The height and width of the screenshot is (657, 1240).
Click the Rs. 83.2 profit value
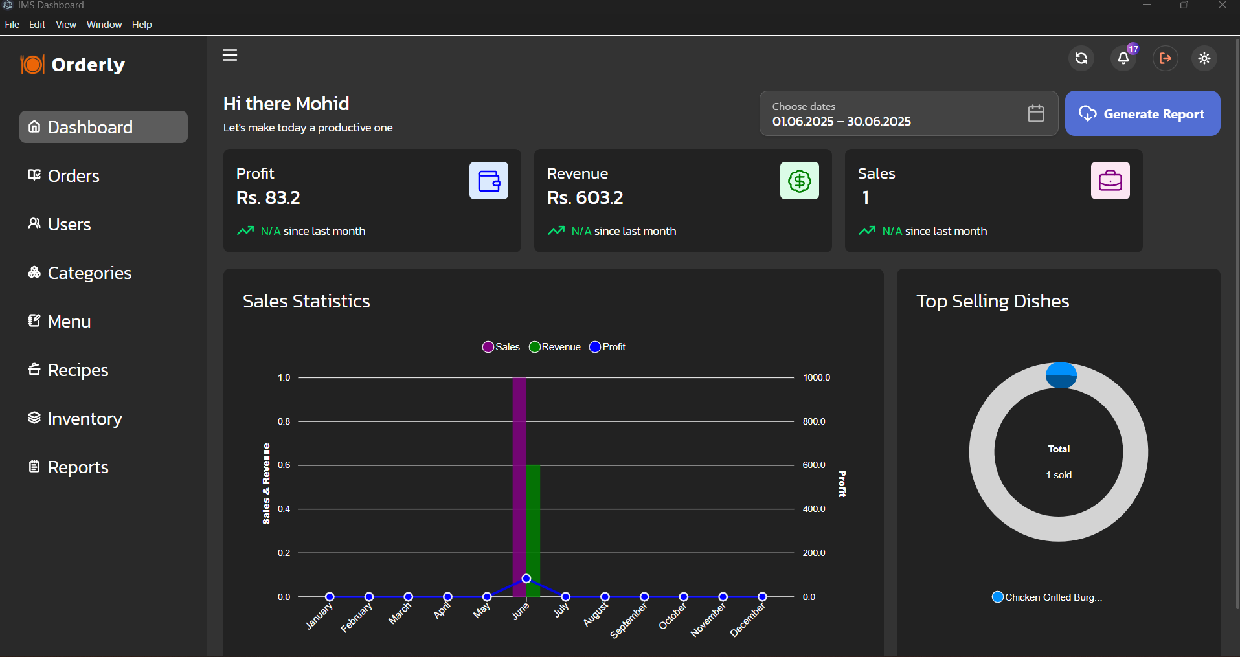coord(268,197)
